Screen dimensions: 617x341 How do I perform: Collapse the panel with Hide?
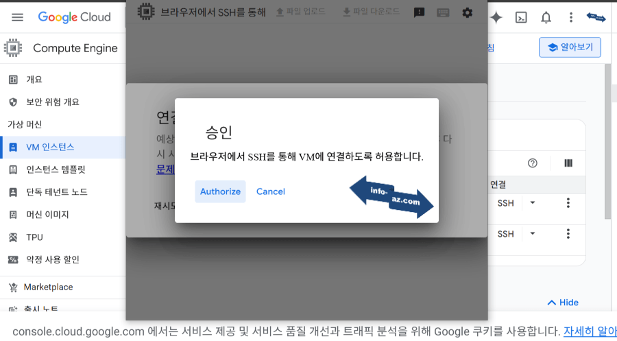click(x=563, y=303)
